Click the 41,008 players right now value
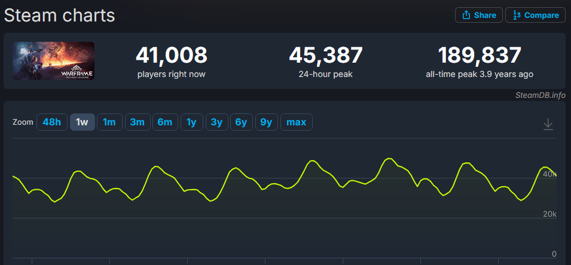The height and width of the screenshot is (265, 571). coord(171,56)
